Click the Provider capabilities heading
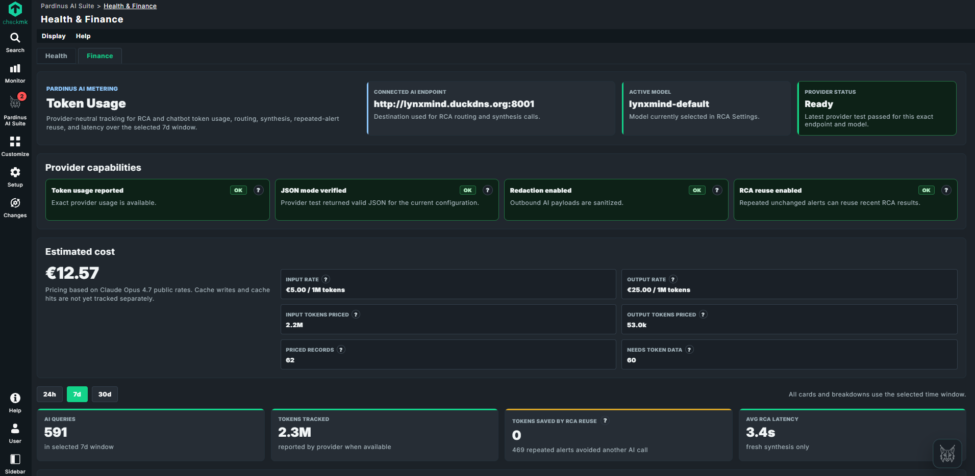975x476 pixels. pyautogui.click(x=93, y=168)
